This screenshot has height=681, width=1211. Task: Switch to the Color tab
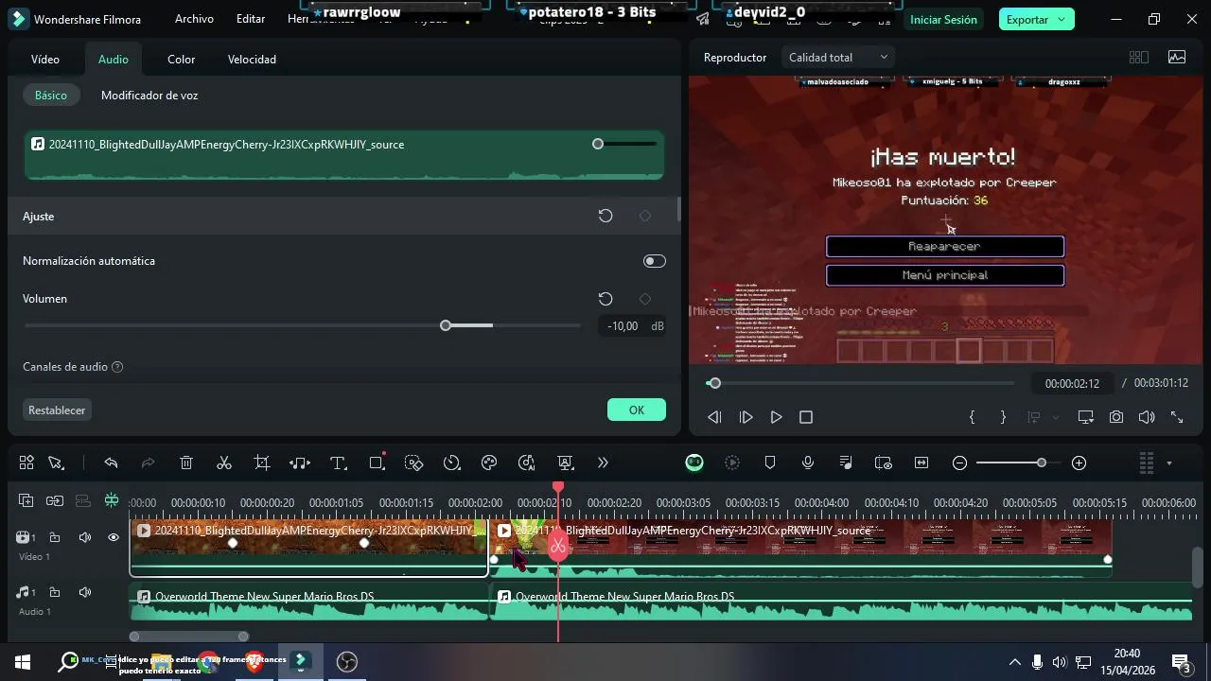[x=182, y=59]
